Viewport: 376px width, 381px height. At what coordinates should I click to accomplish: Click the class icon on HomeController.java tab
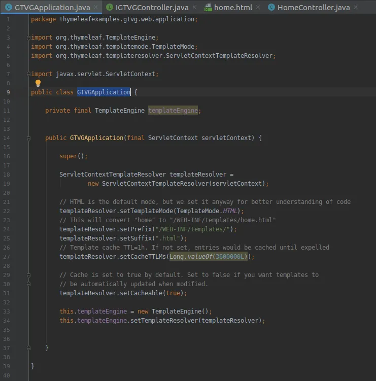pyautogui.click(x=271, y=7)
